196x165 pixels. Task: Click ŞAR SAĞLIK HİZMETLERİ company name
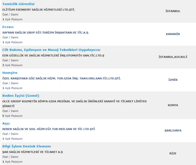tap(32, 152)
